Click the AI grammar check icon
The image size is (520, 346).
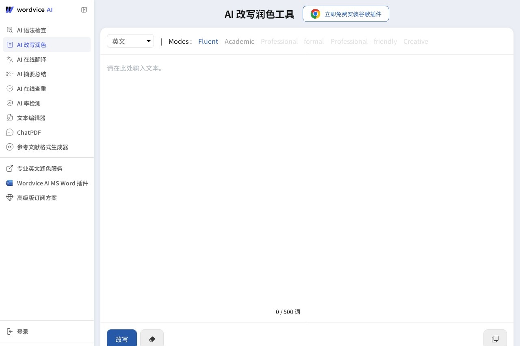point(10,30)
